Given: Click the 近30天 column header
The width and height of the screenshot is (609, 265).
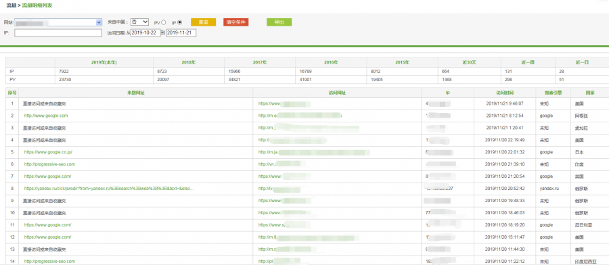Looking at the screenshot, I should pos(470,62).
